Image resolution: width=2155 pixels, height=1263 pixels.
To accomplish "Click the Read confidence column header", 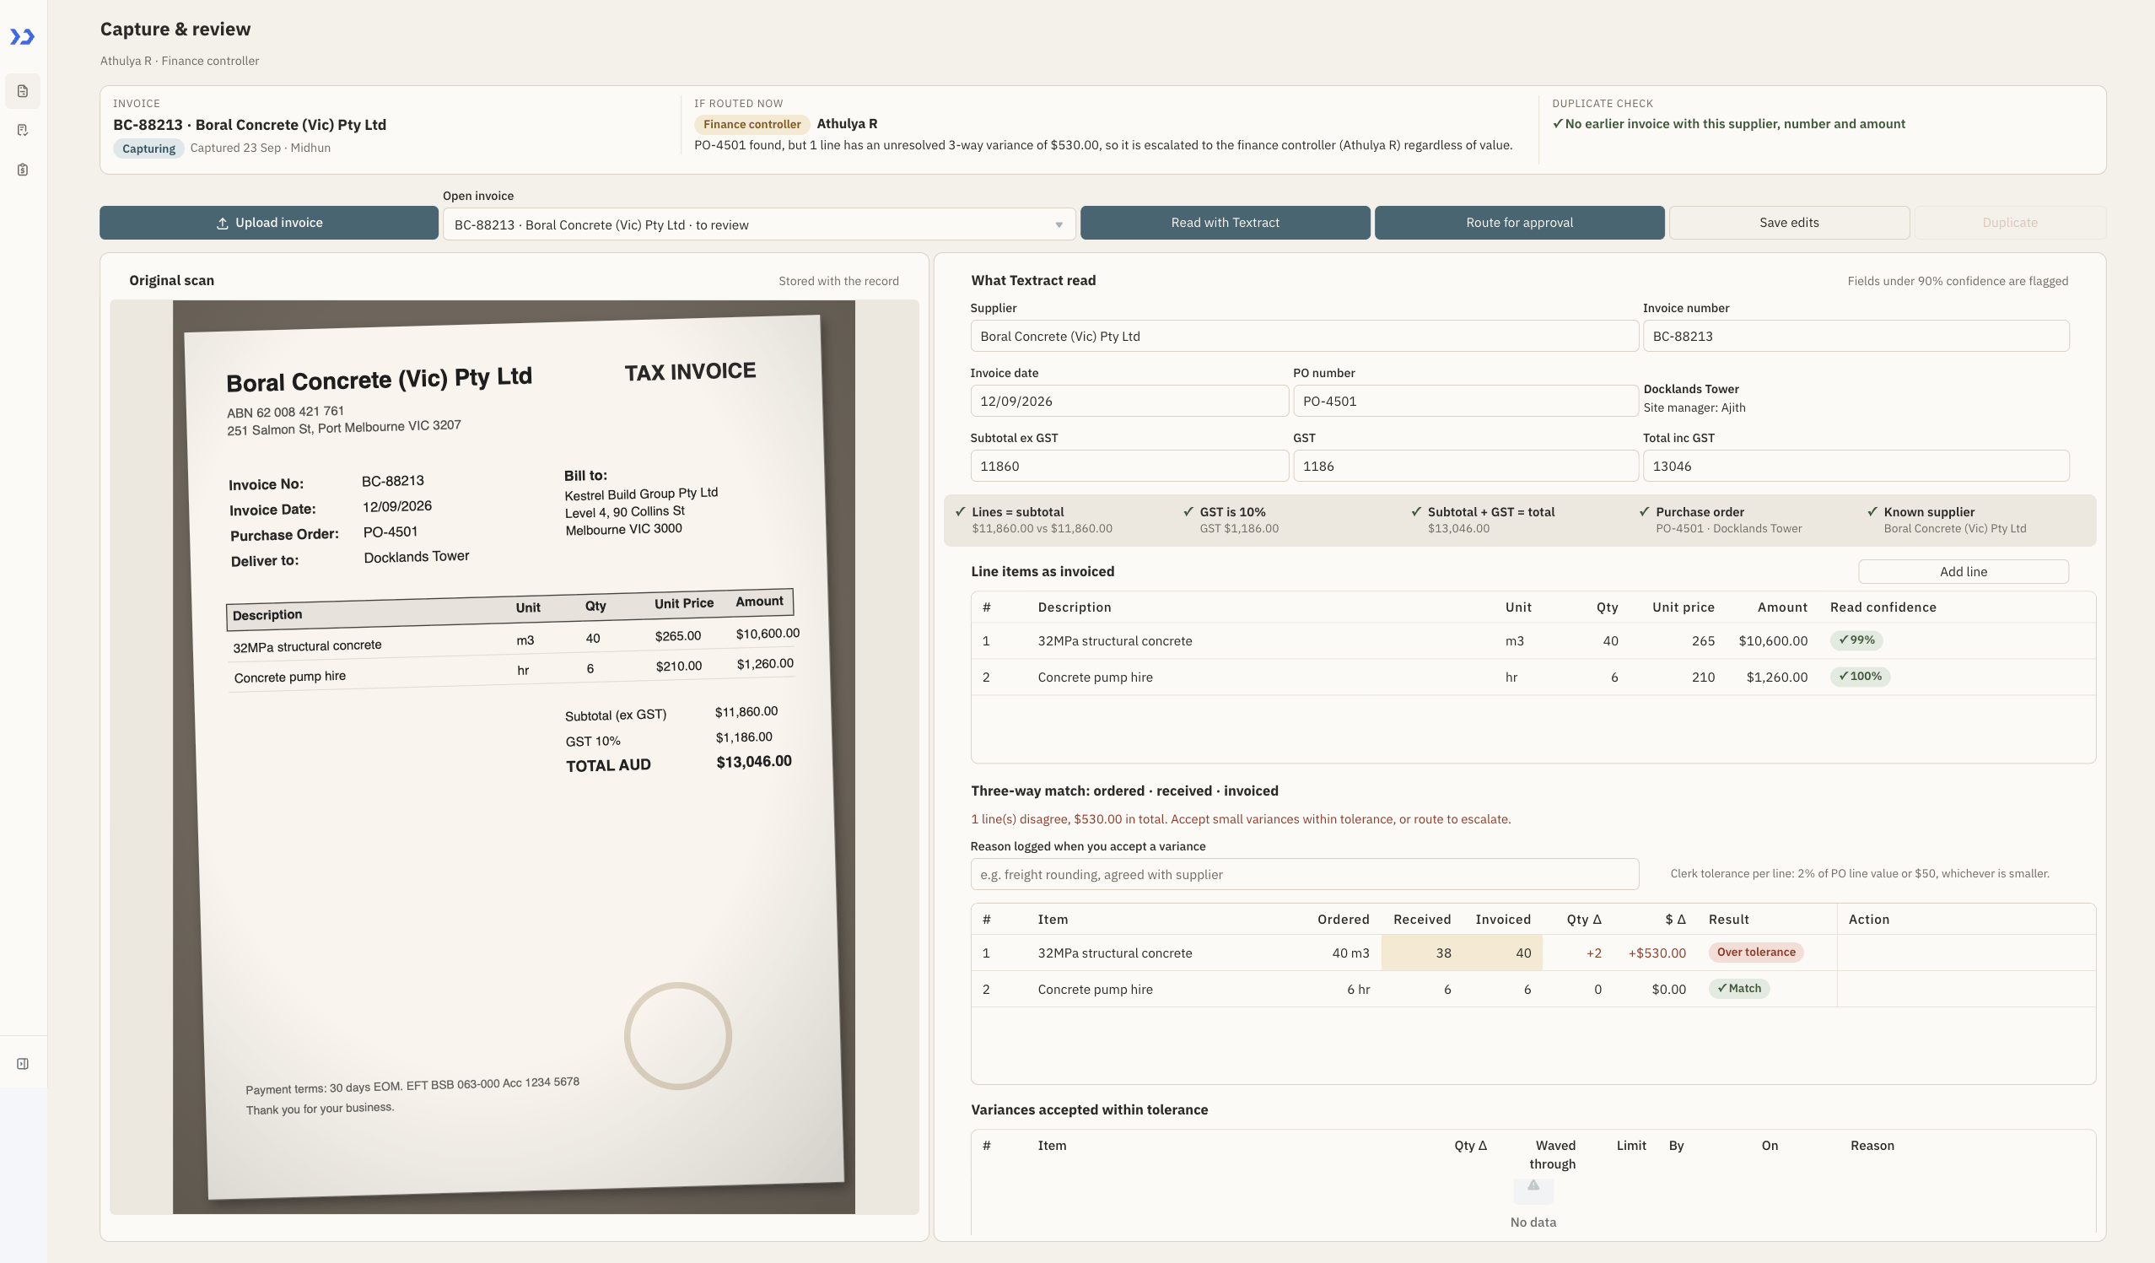I will (x=1883, y=607).
